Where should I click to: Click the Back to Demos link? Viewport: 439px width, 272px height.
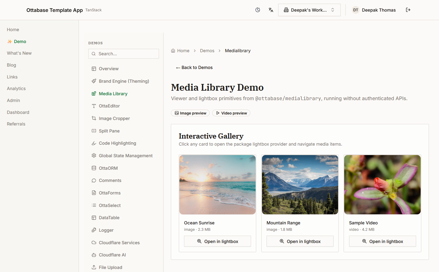pos(194,67)
